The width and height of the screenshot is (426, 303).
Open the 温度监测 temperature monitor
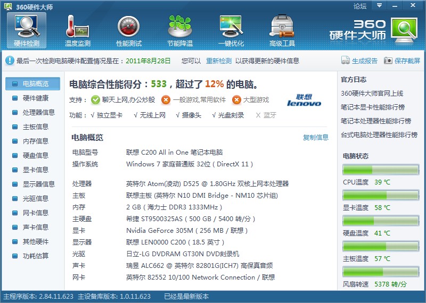pyautogui.click(x=78, y=30)
